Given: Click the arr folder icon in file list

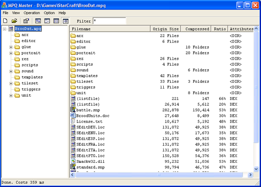Looking at the screenshot, I should click(73, 36).
